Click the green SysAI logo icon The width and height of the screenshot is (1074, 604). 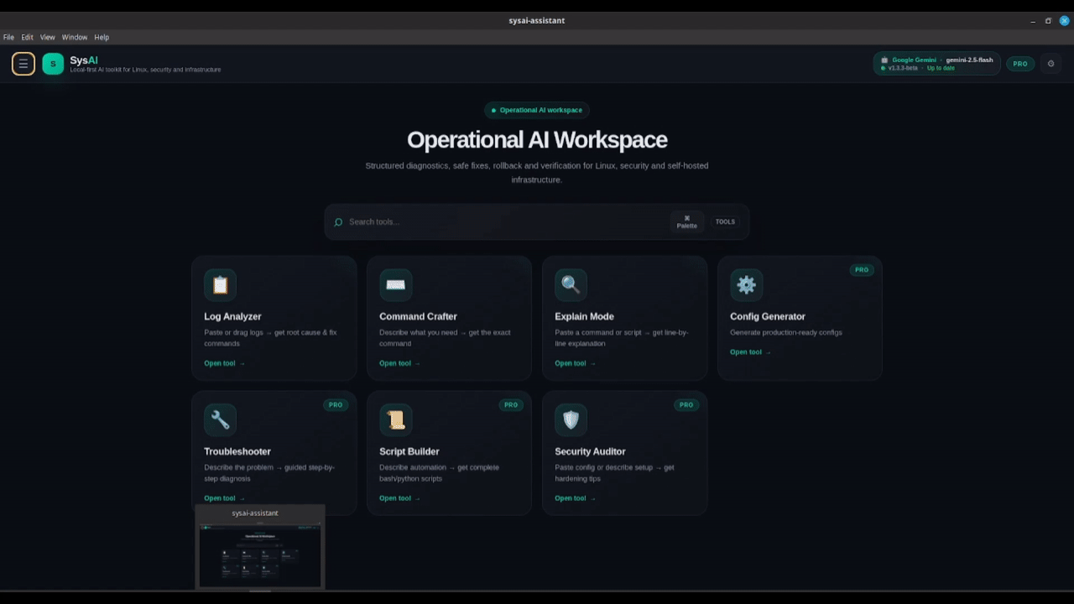coord(53,64)
